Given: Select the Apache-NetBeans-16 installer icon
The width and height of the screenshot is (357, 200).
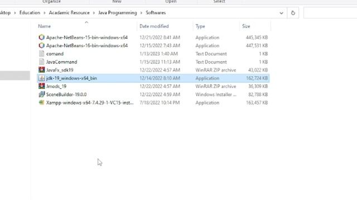Looking at the screenshot, I should [x=41, y=46].
